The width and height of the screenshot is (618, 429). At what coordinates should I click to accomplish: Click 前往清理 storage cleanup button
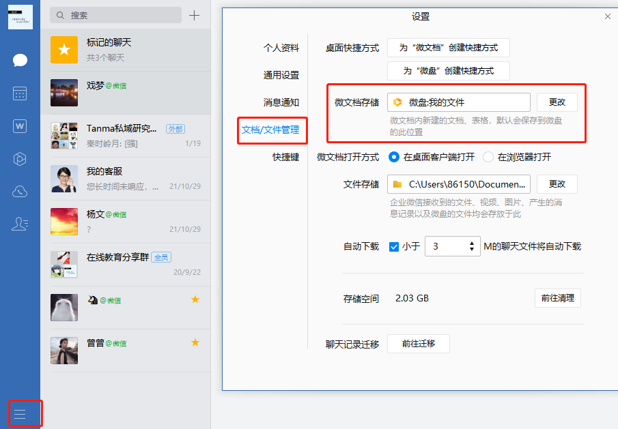point(558,298)
